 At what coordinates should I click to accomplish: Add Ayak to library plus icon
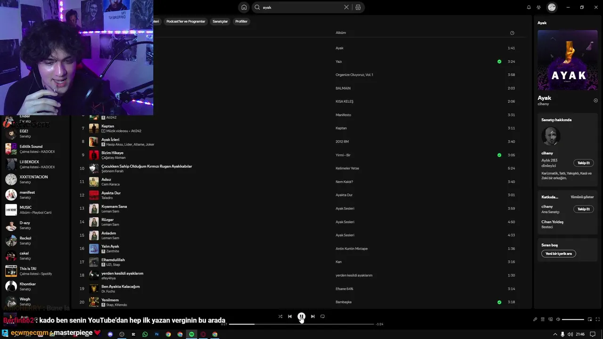click(x=595, y=100)
